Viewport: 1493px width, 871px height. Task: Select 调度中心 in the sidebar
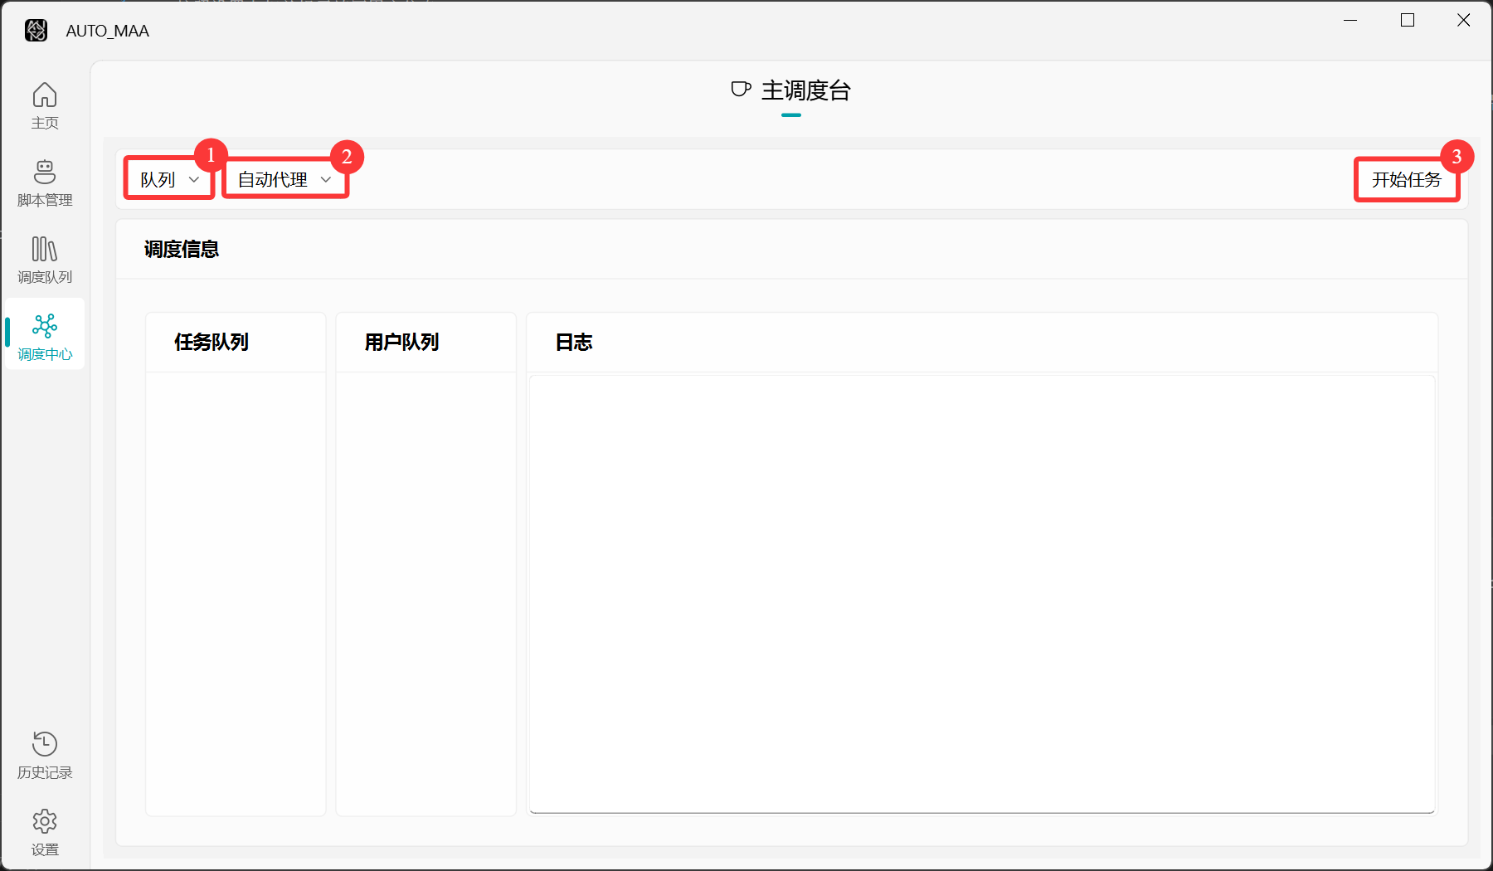tap(45, 336)
